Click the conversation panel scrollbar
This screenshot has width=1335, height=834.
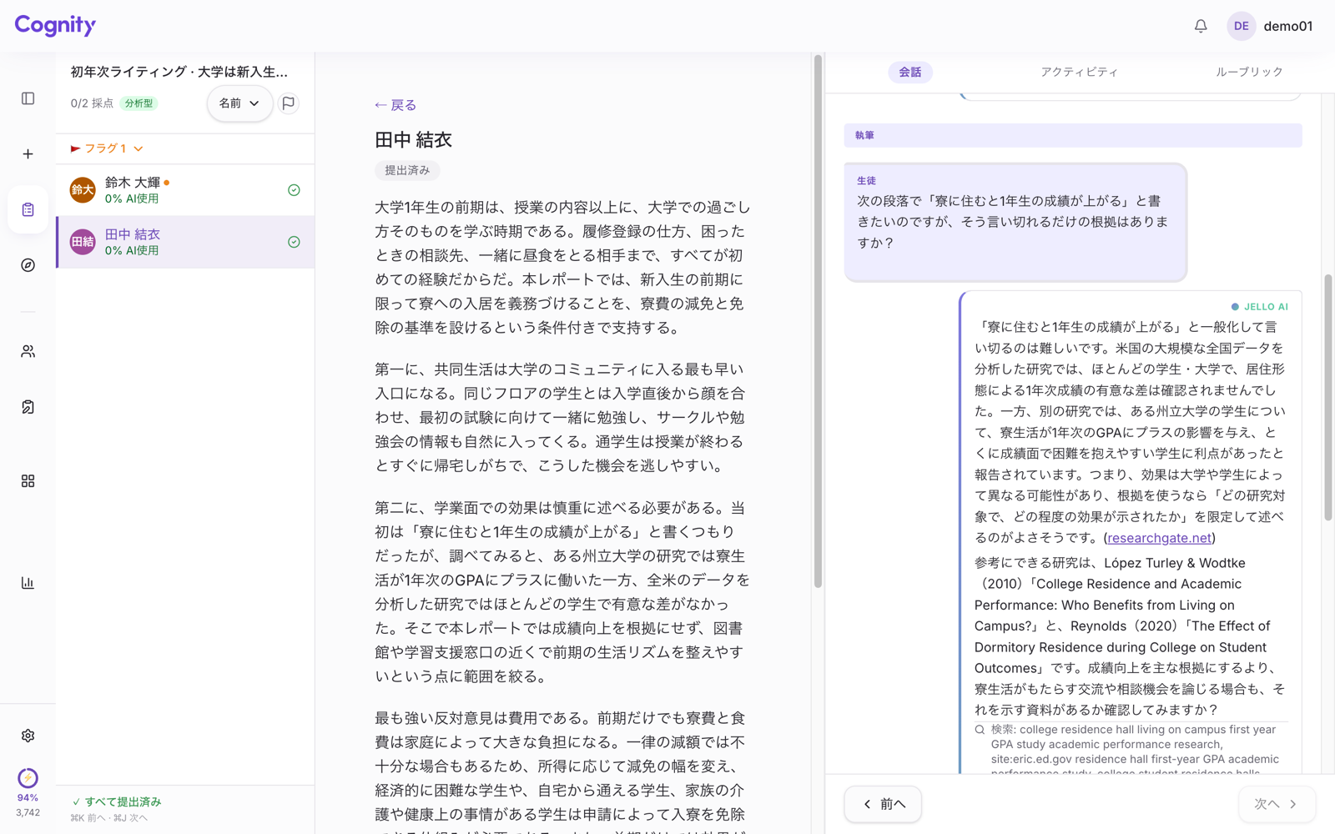coord(1328,397)
